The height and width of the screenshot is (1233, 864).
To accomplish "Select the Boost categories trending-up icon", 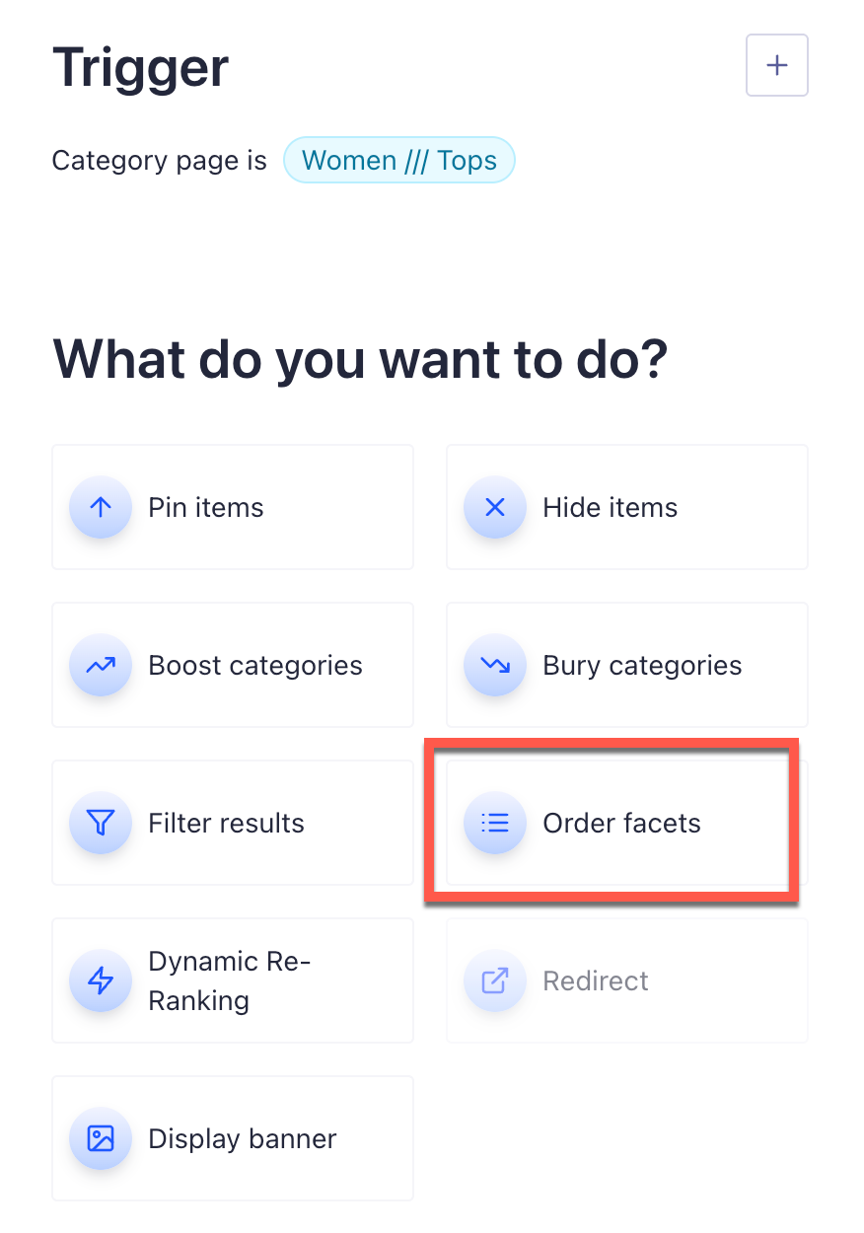I will (x=100, y=665).
